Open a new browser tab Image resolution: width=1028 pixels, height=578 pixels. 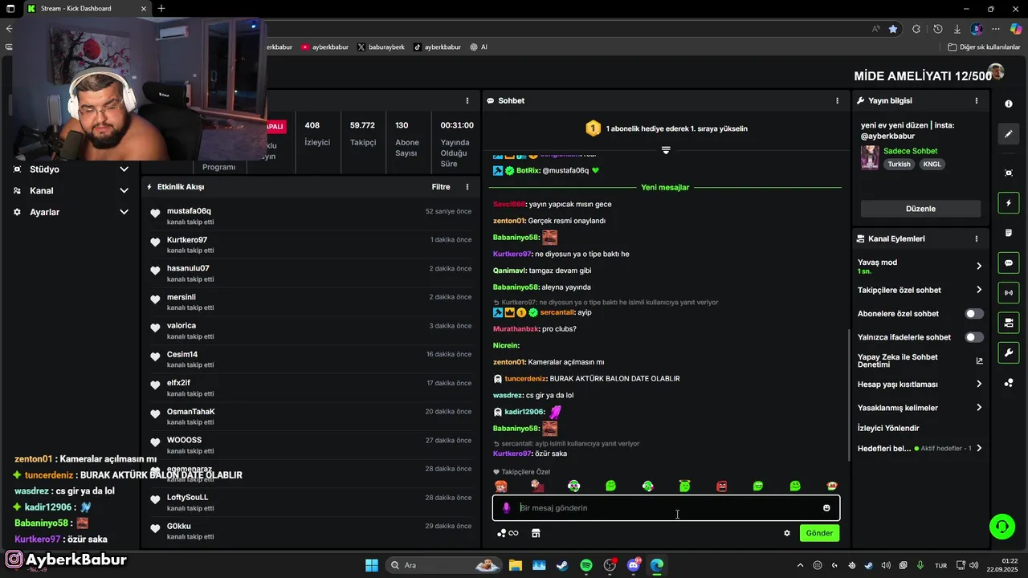coord(161,8)
